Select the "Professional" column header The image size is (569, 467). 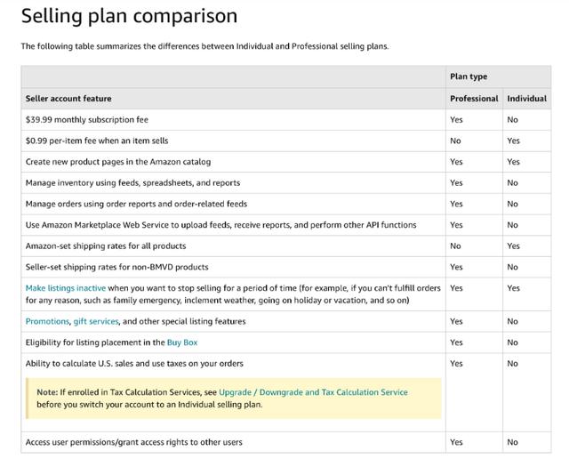coord(474,98)
